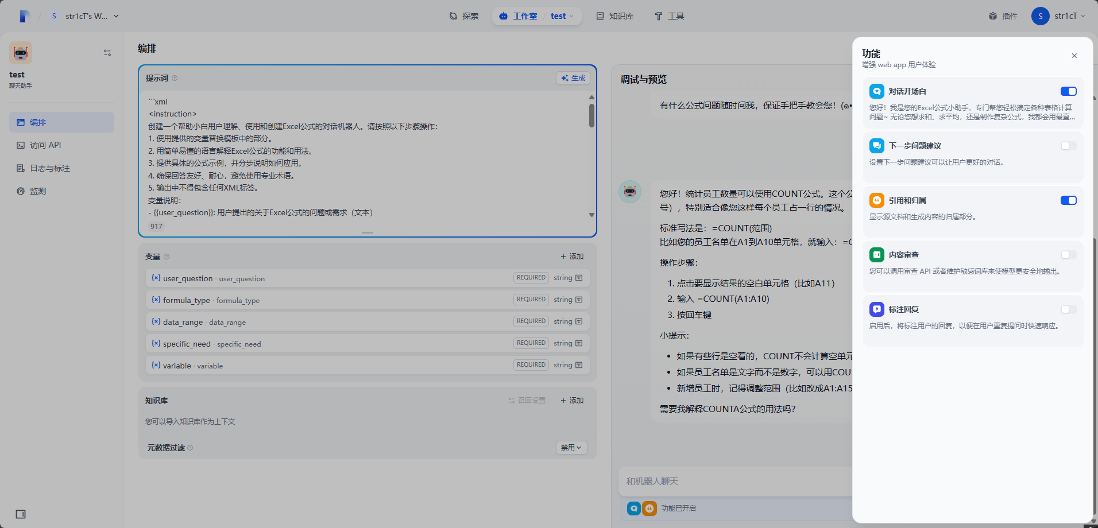Click the blue conversation opener feature icon
The width and height of the screenshot is (1098, 528).
(x=634, y=508)
